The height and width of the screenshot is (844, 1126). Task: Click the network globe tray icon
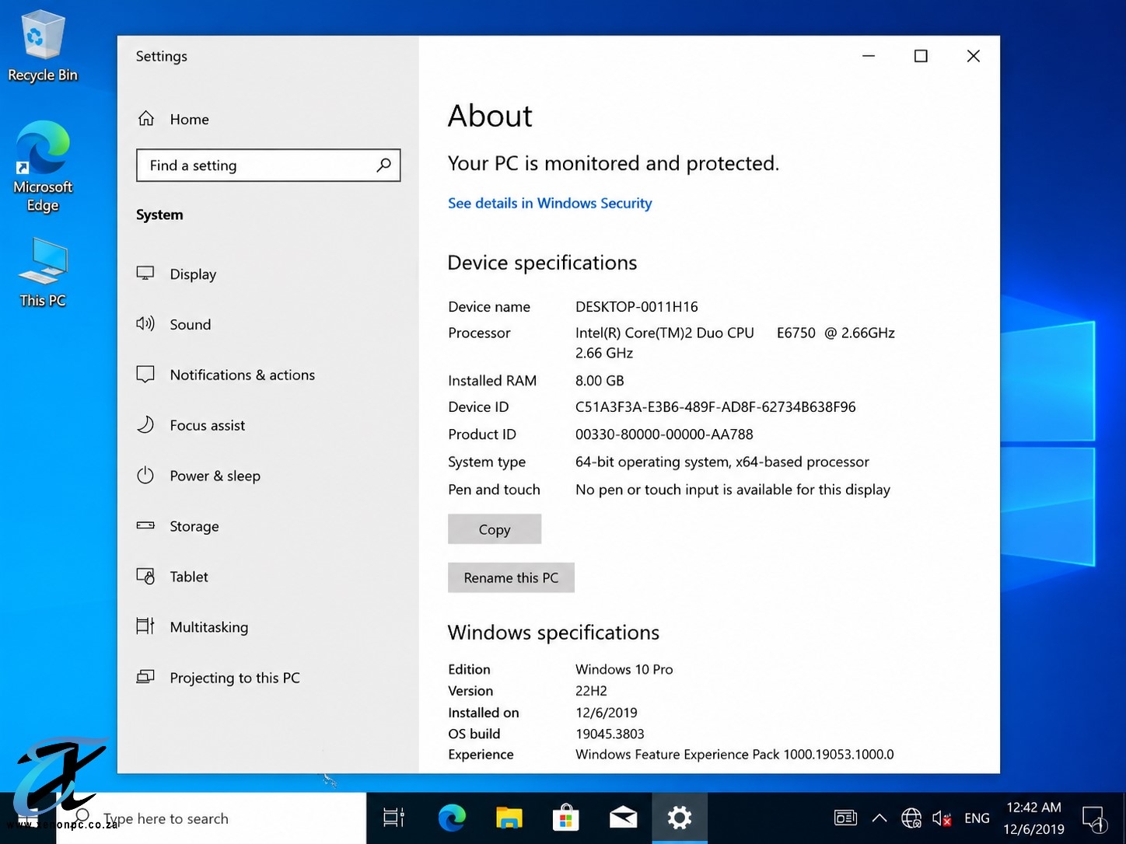[911, 818]
